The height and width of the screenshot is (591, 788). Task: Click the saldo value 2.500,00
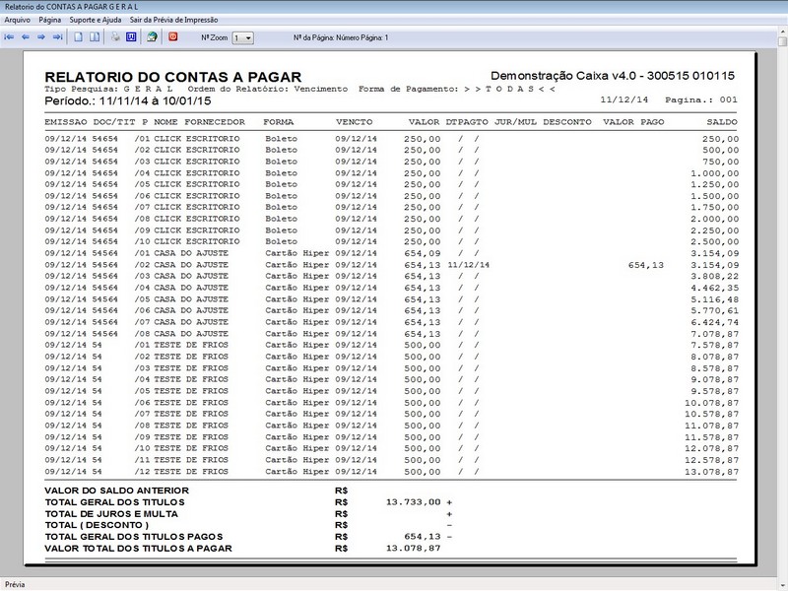pos(715,241)
